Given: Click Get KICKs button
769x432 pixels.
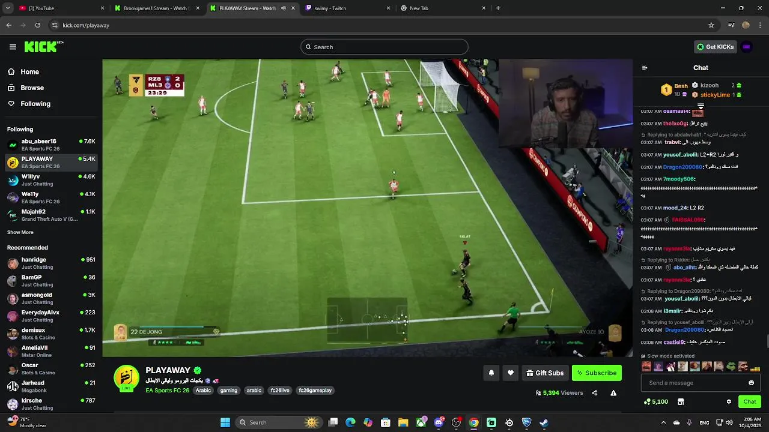Looking at the screenshot, I should [715, 47].
